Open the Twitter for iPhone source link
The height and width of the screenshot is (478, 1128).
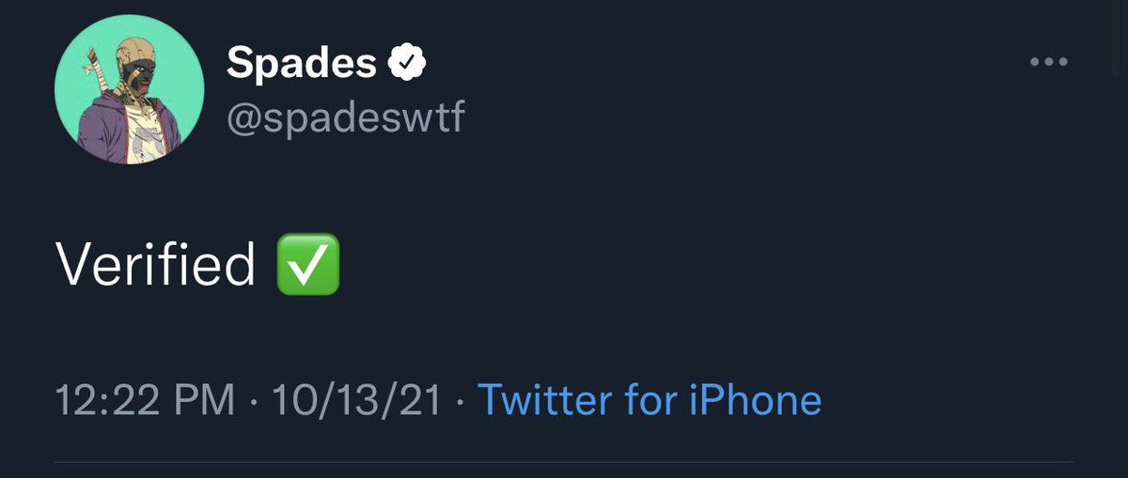[650, 400]
